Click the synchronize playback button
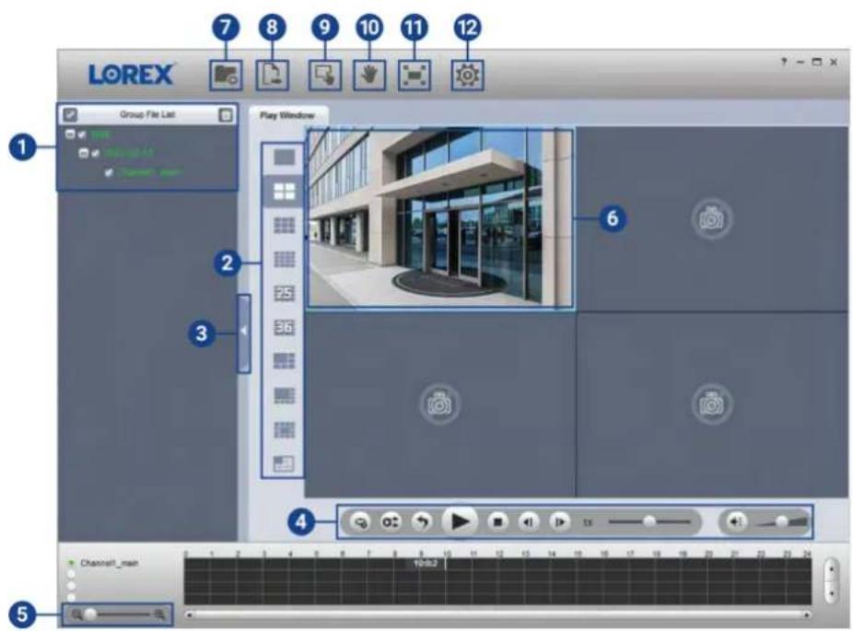 [x=390, y=521]
